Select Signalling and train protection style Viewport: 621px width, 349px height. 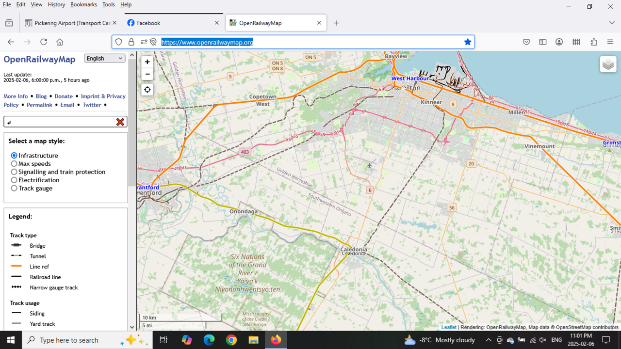[x=14, y=172]
